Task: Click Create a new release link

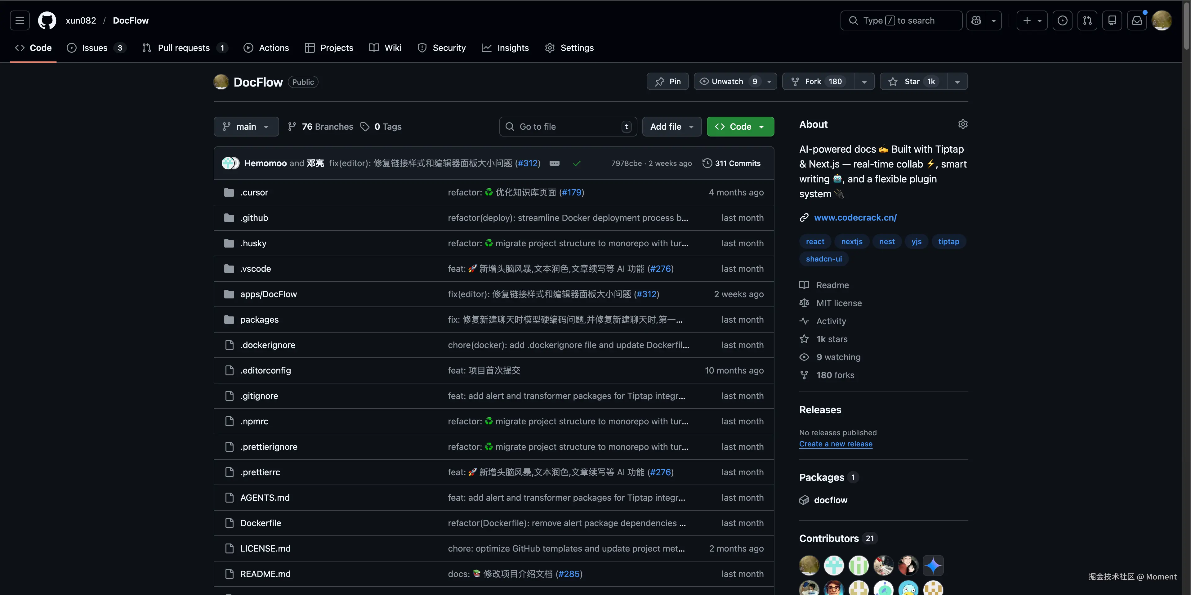Action: (836, 444)
